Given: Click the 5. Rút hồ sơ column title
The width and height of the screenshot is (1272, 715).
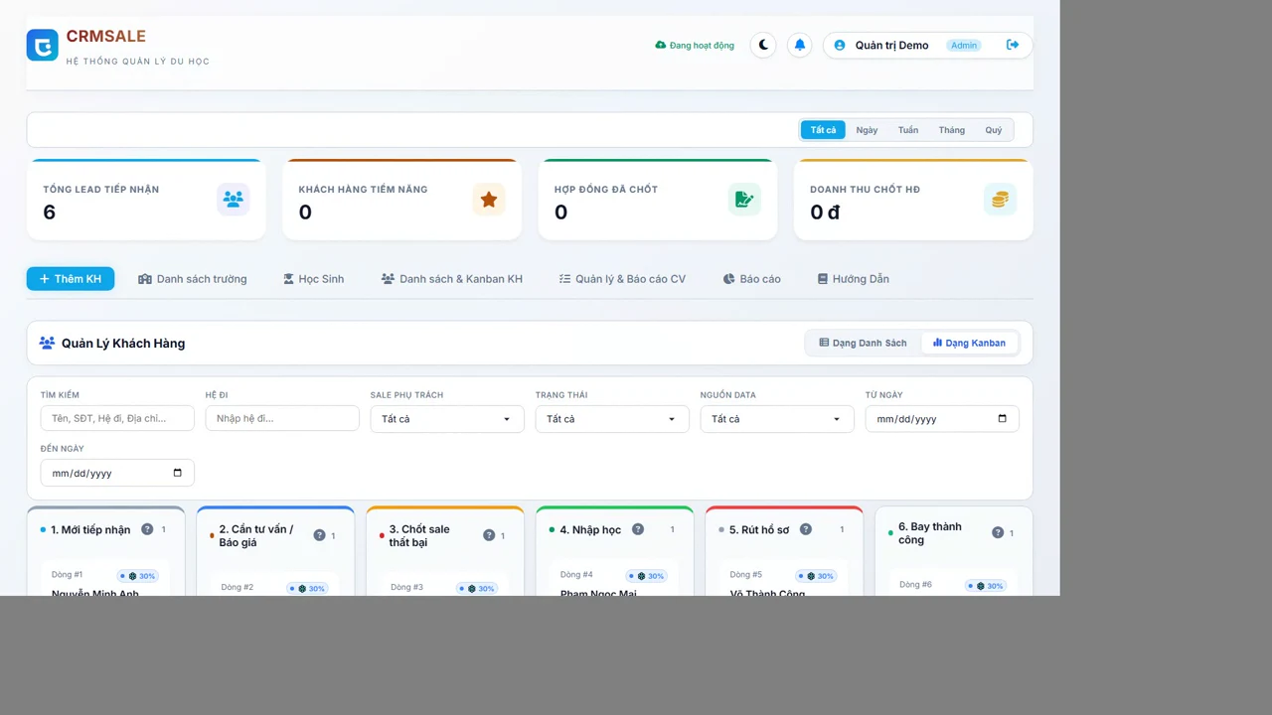Looking at the screenshot, I should (759, 529).
